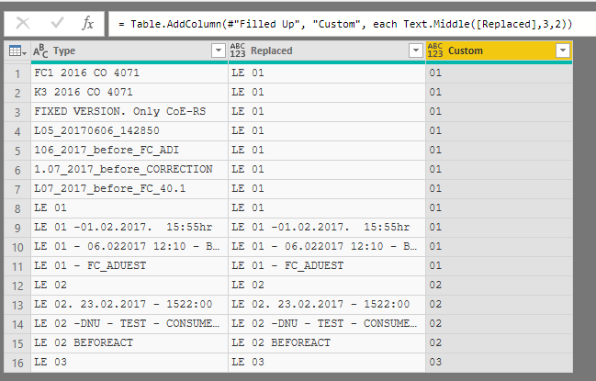Viewport: 596px width, 381px height.
Task: Select cell '106_2017_before_FC_ADI'
Action: tap(129, 151)
